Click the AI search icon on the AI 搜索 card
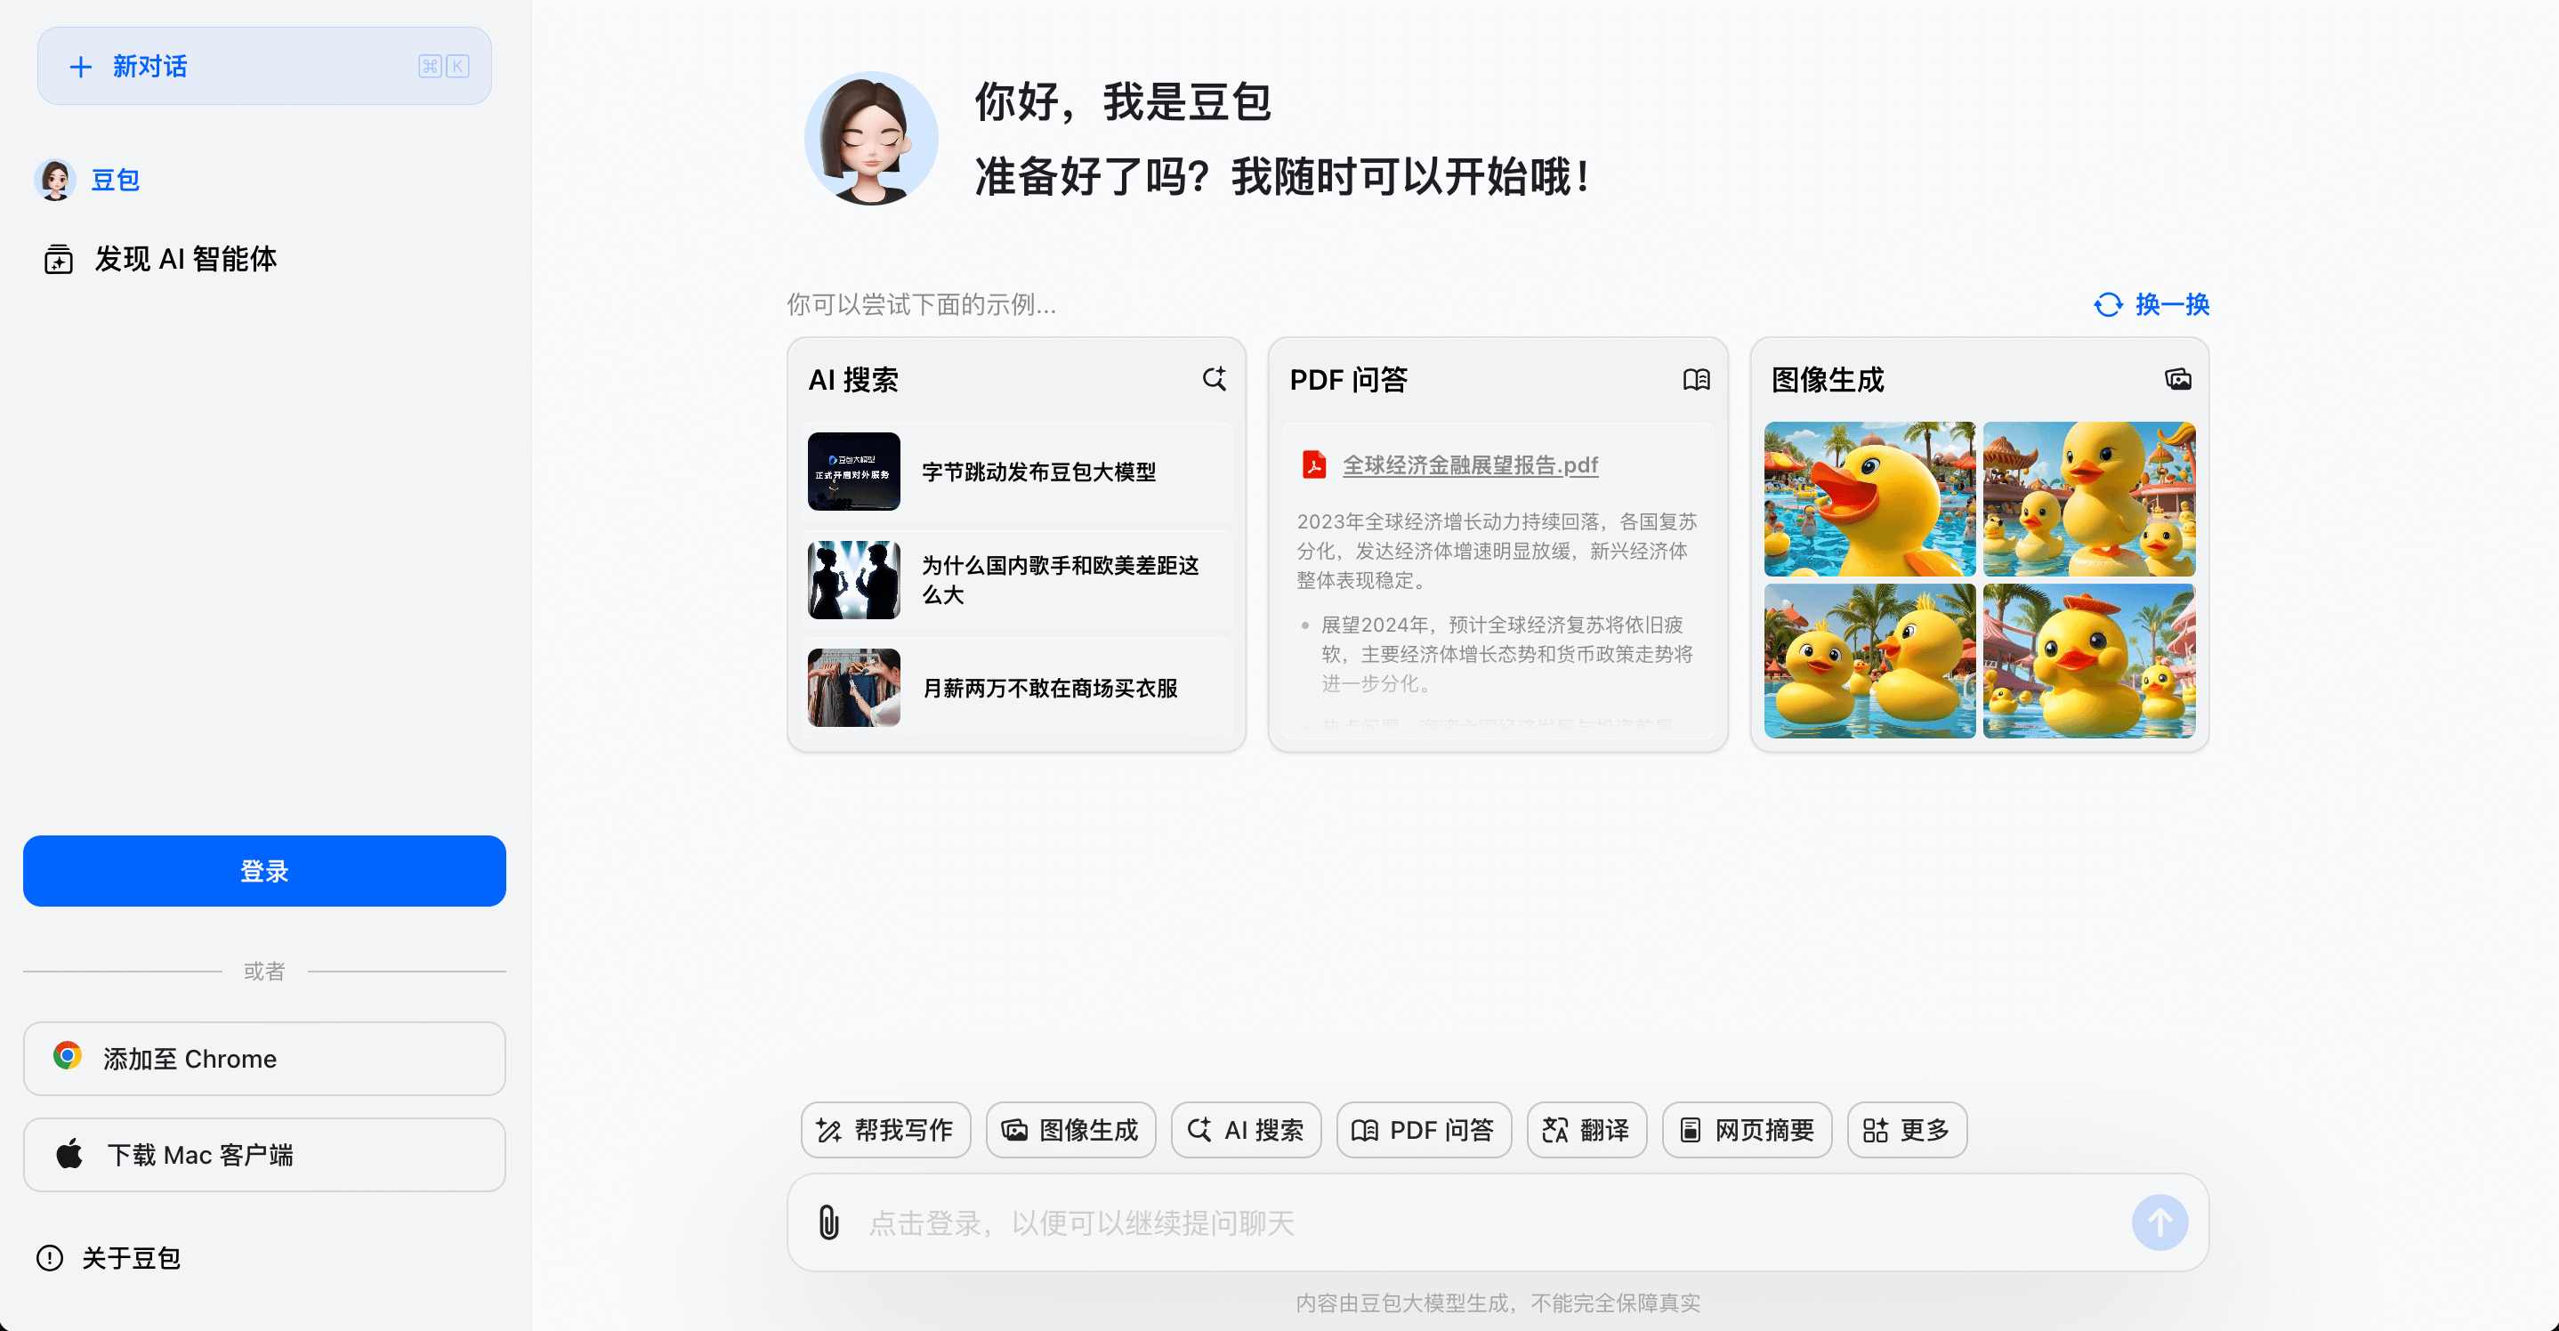Viewport: 2559px width, 1331px height. (x=1214, y=378)
